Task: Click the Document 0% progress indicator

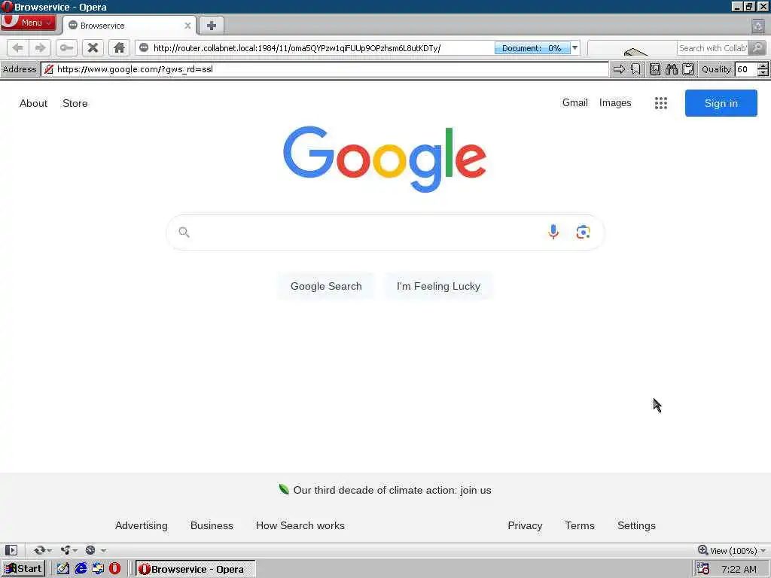Action: pyautogui.click(x=532, y=48)
